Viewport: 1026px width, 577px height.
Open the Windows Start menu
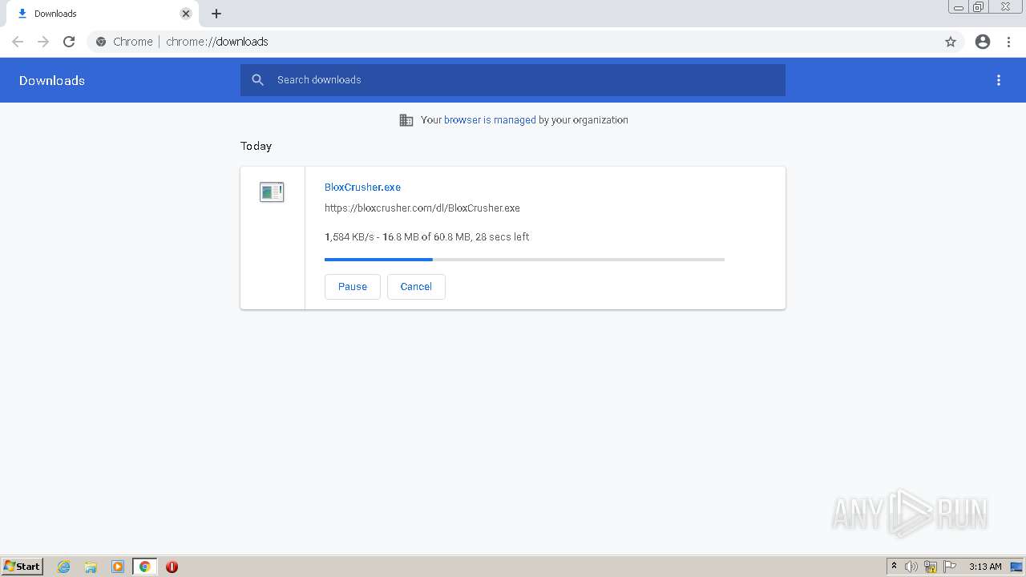22,567
